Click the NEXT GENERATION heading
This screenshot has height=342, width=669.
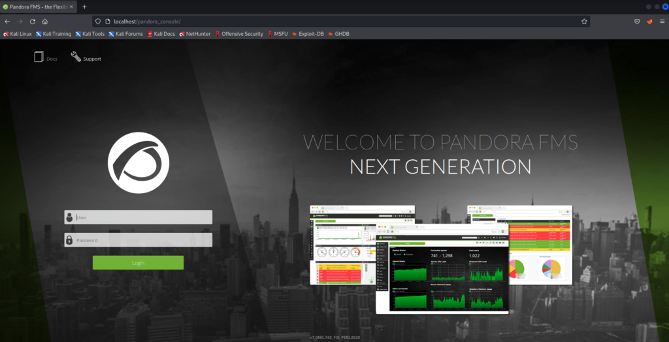tap(440, 166)
